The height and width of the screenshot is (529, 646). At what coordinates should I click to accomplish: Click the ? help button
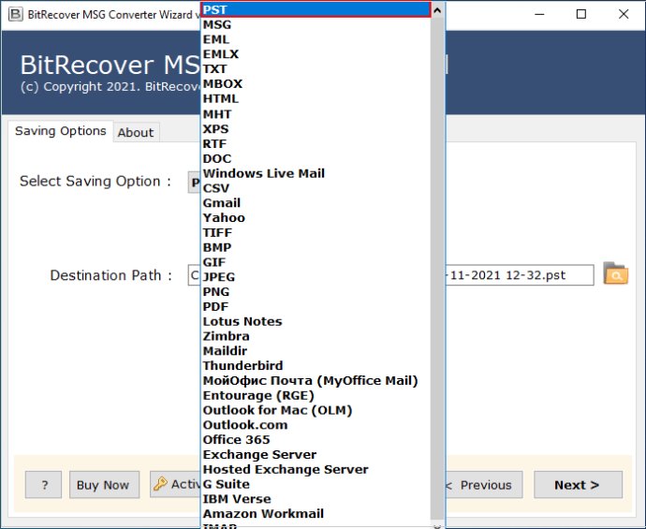(44, 484)
